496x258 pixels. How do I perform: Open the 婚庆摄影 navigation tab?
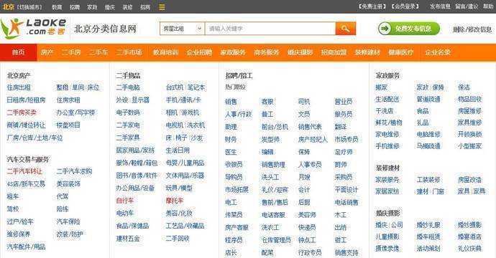click(x=300, y=52)
